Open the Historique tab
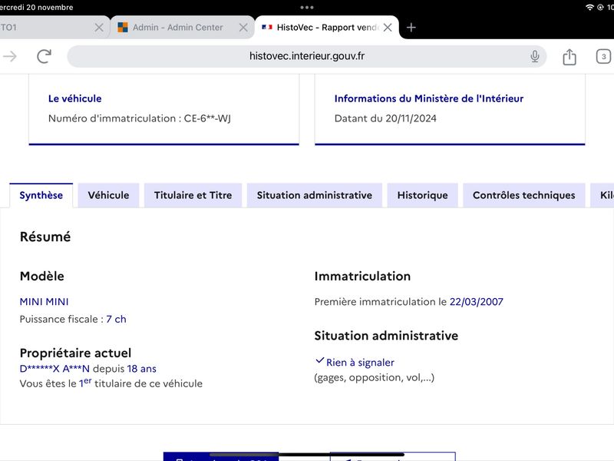Viewport: 614px width, 461px height. (423, 195)
